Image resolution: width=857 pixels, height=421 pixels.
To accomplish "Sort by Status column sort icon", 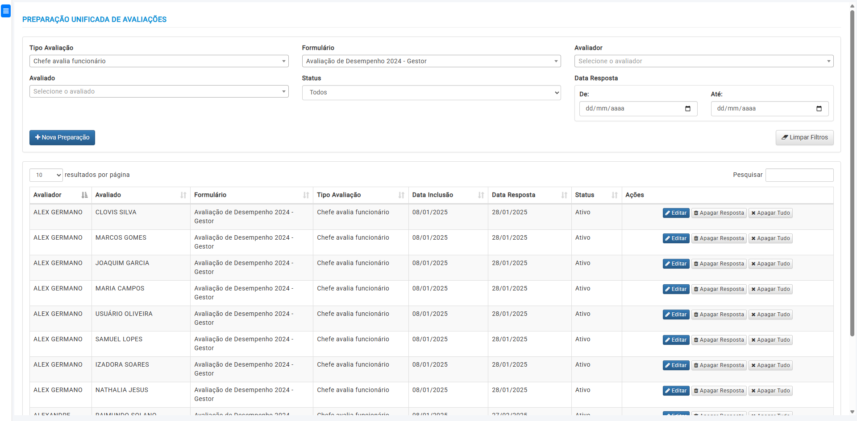I will 614,195.
